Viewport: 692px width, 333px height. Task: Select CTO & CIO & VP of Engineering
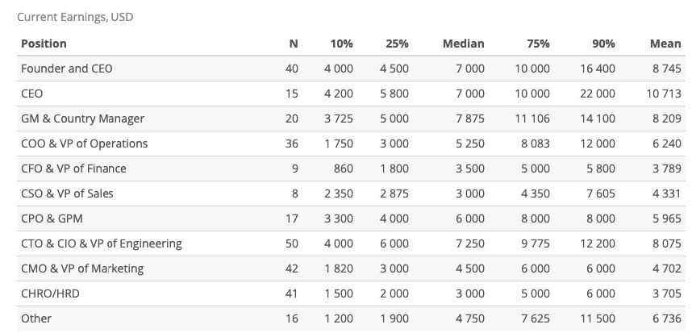tap(102, 244)
